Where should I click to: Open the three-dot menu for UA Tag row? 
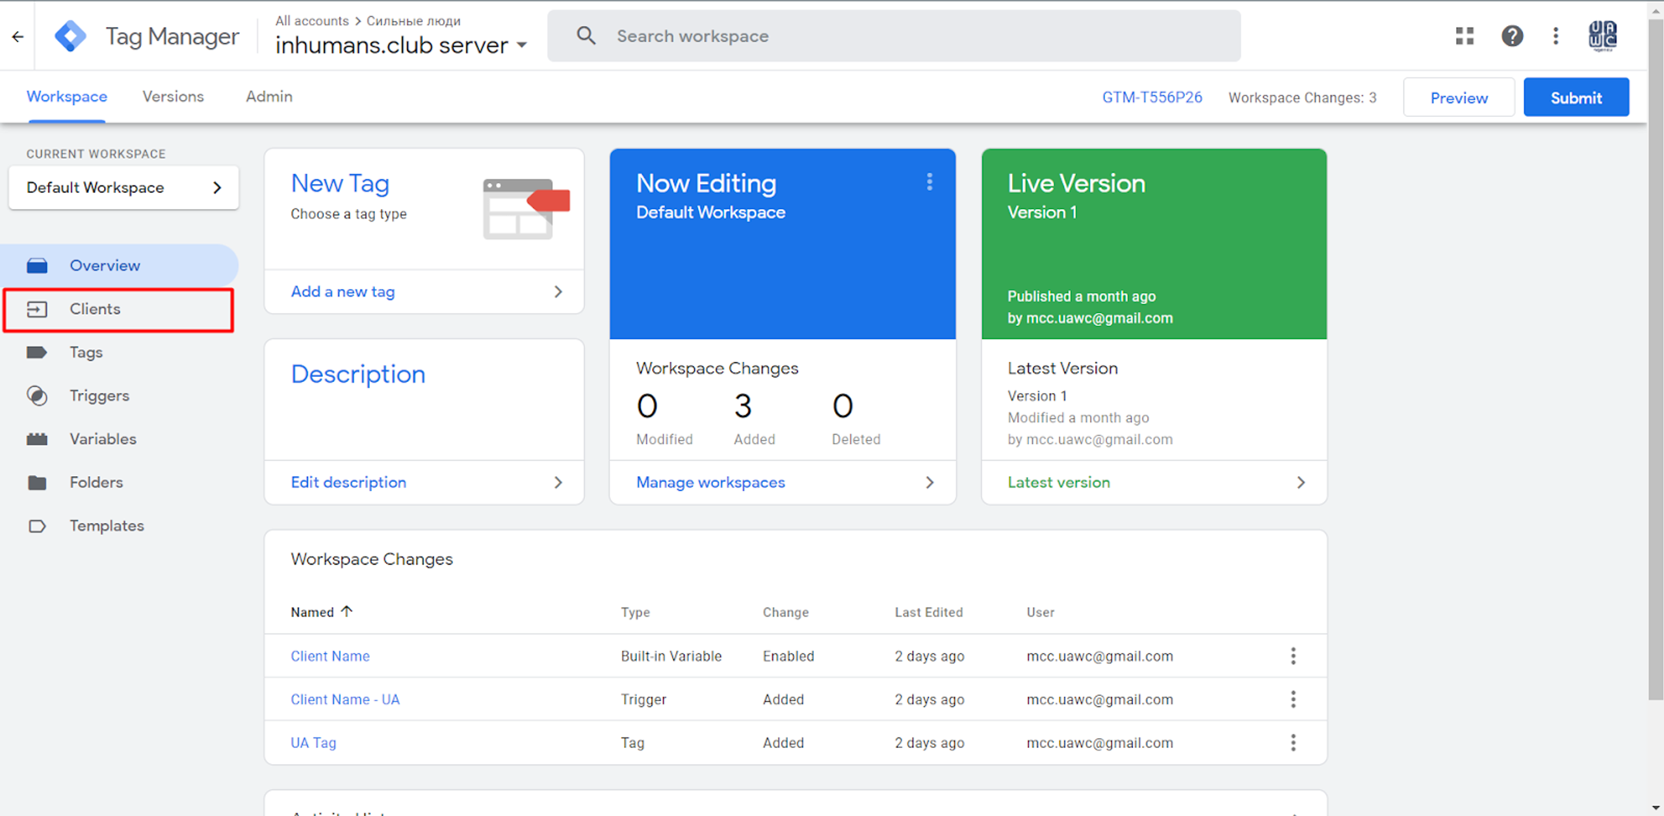click(x=1293, y=743)
